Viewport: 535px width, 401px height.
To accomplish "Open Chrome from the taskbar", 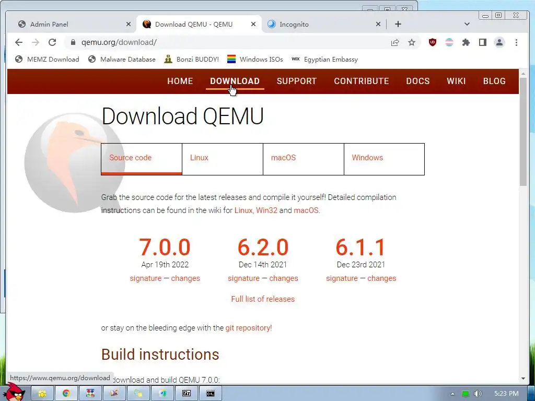I will 66,393.
